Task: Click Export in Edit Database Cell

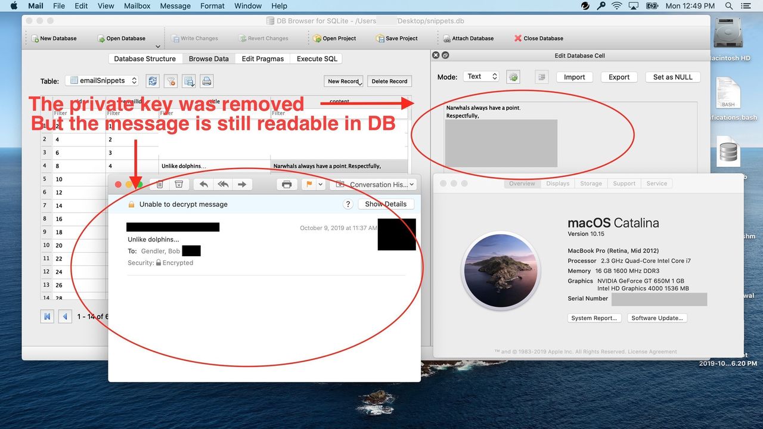Action: click(619, 77)
